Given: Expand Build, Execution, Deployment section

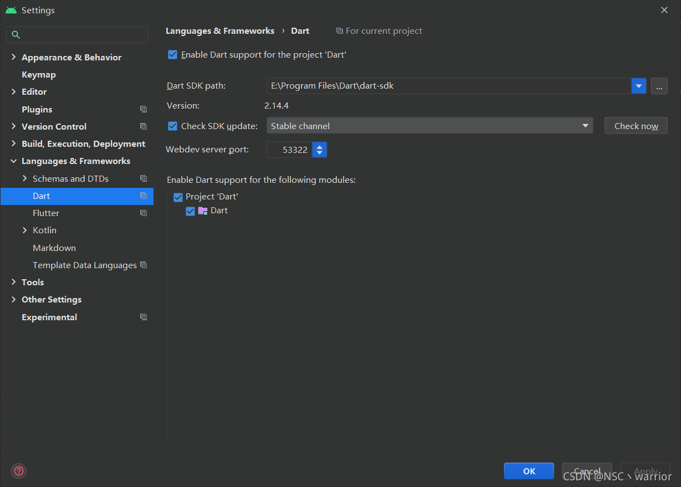Looking at the screenshot, I should tap(13, 143).
